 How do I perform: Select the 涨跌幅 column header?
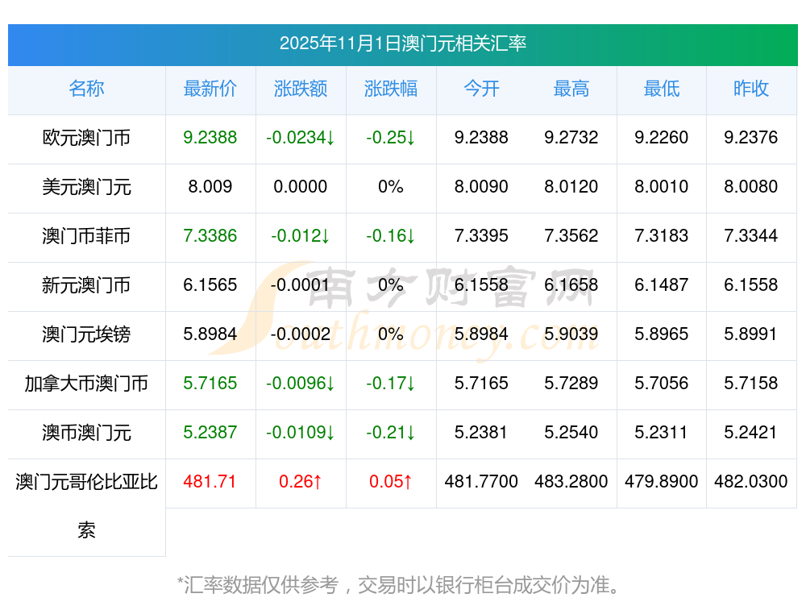pyautogui.click(x=390, y=89)
